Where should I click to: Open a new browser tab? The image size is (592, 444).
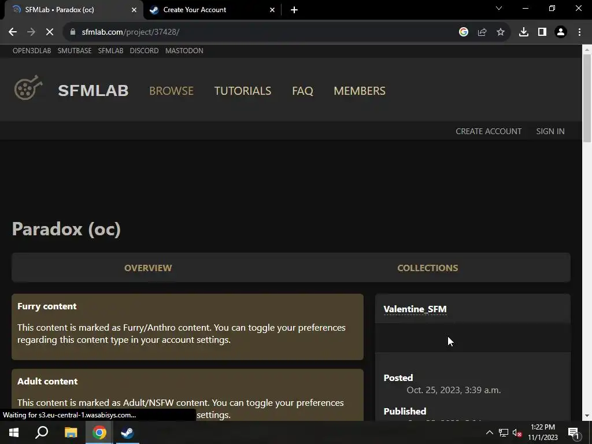(x=294, y=10)
